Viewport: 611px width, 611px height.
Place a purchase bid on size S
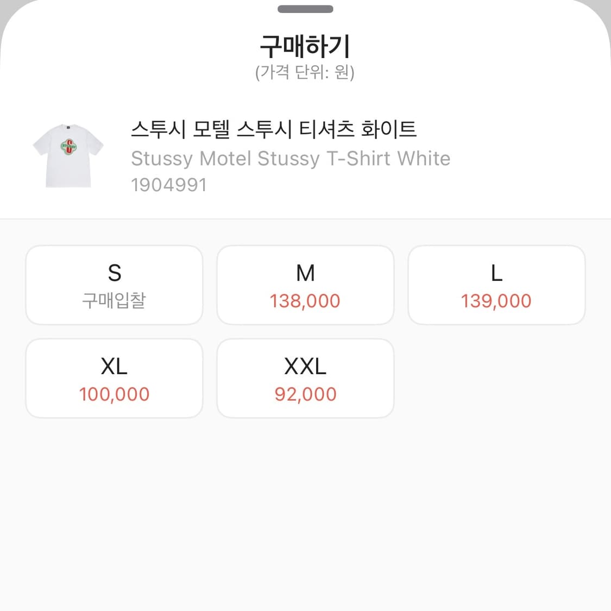114,285
